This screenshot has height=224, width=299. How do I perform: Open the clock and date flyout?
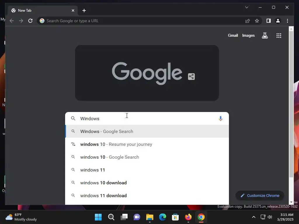point(285,217)
